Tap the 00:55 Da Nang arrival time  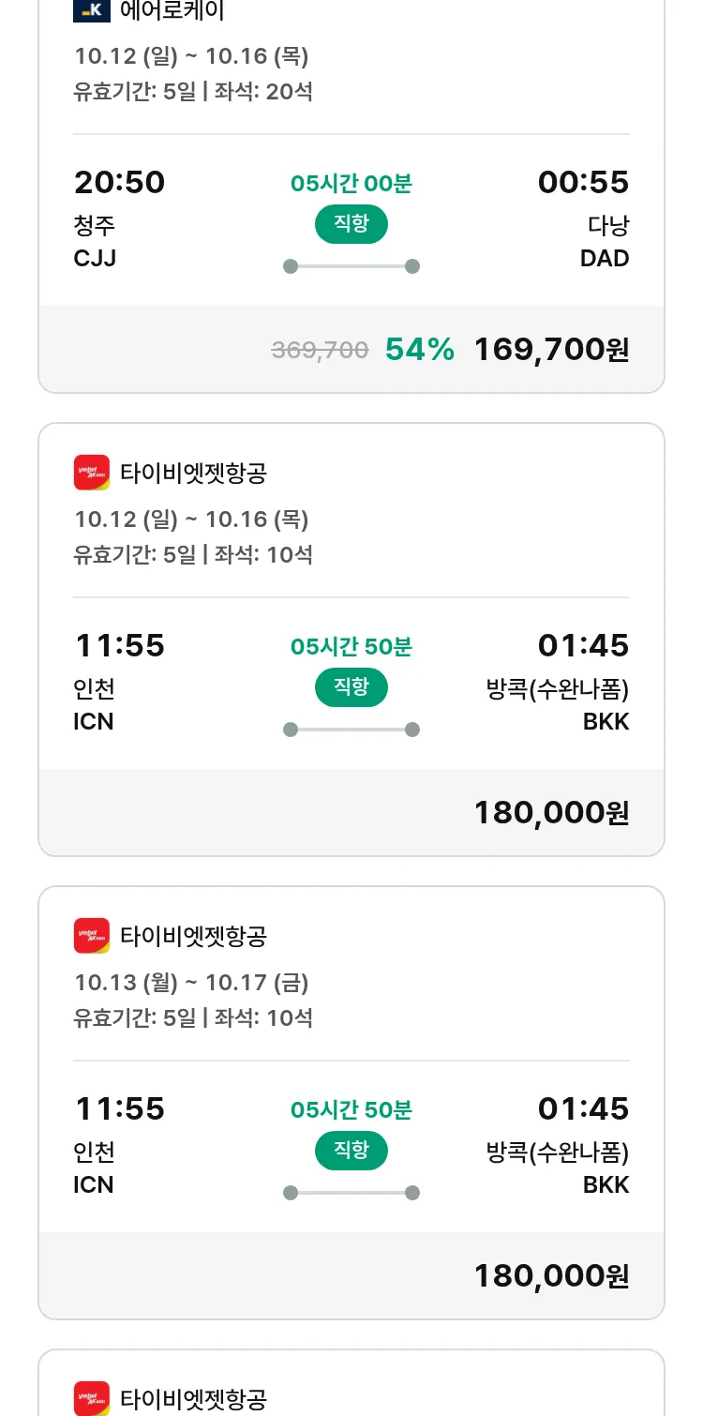click(x=583, y=183)
